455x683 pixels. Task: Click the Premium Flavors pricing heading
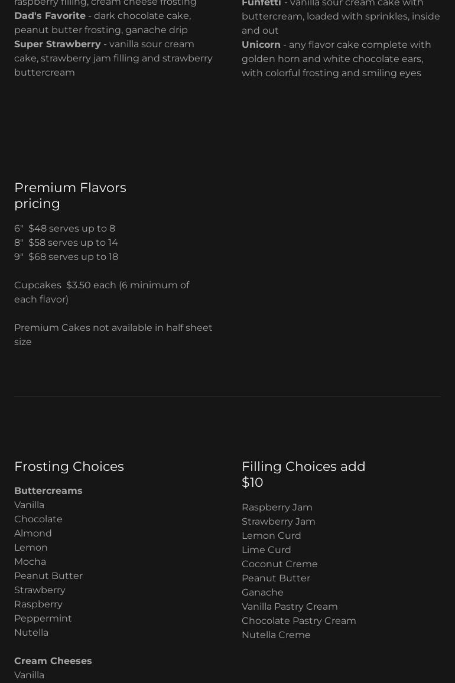pos(70,195)
